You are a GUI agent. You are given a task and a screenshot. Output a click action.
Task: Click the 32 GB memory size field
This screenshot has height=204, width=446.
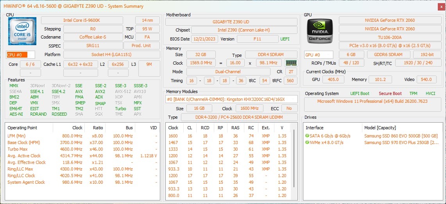pyautogui.click(x=201, y=55)
